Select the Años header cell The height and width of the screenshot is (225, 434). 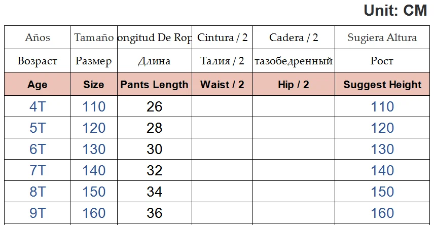(x=38, y=37)
